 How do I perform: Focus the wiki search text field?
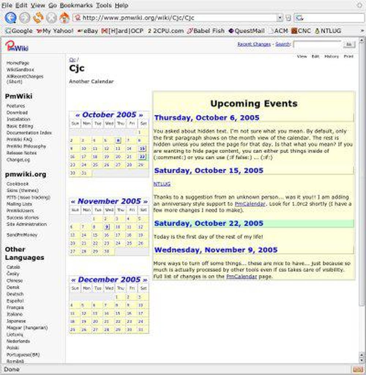pos(317,45)
